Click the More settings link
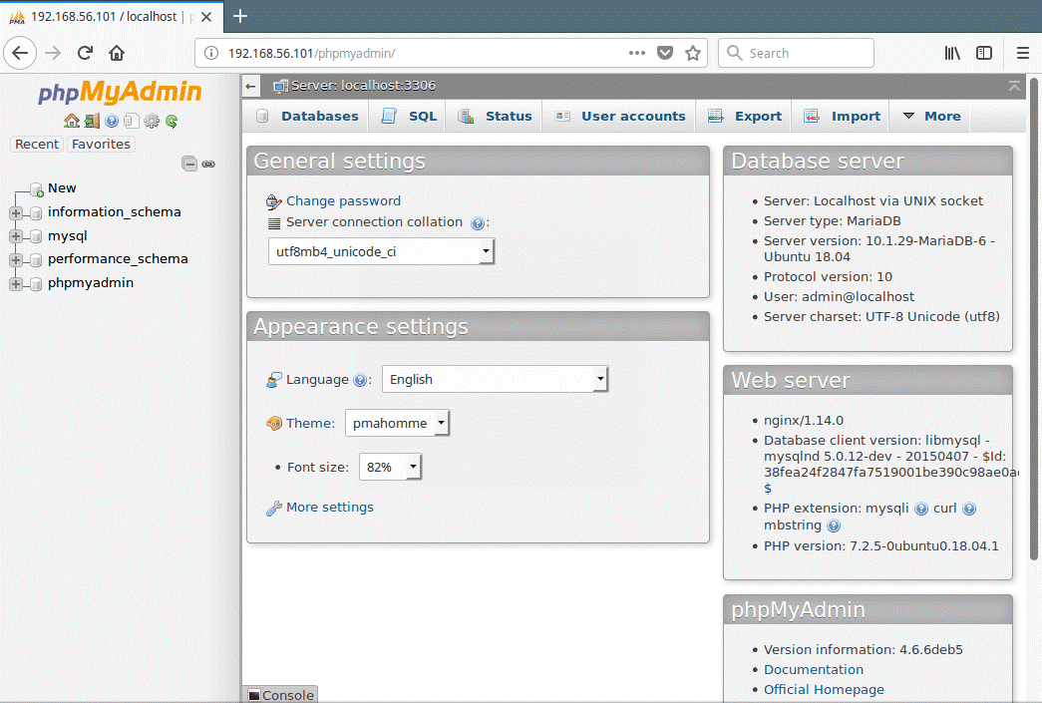Image resolution: width=1042 pixels, height=703 pixels. click(330, 508)
